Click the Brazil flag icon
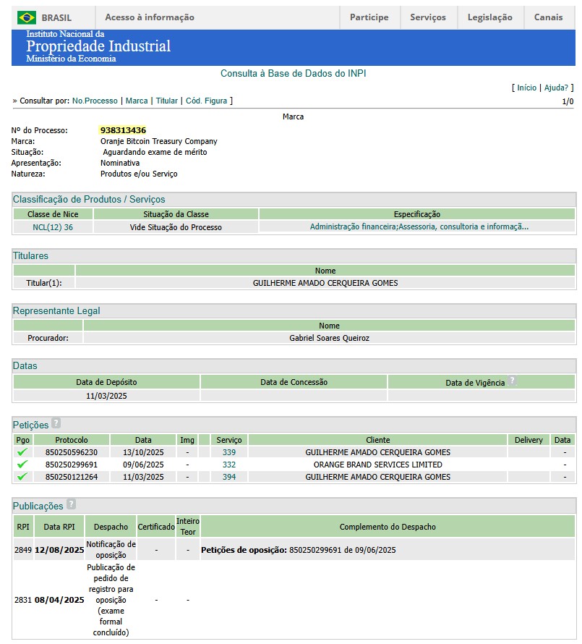Screen dimensions: 582x644 point(27,17)
